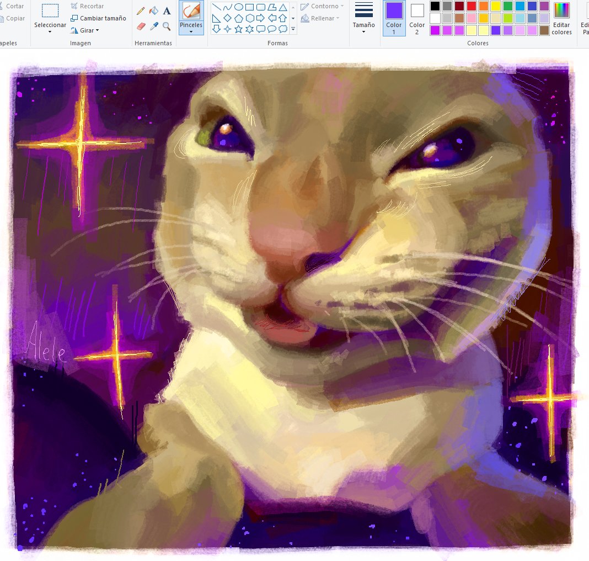The image size is (589, 561).
Task: Choose the Left arrow shape
Action: pyautogui.click(x=272, y=18)
